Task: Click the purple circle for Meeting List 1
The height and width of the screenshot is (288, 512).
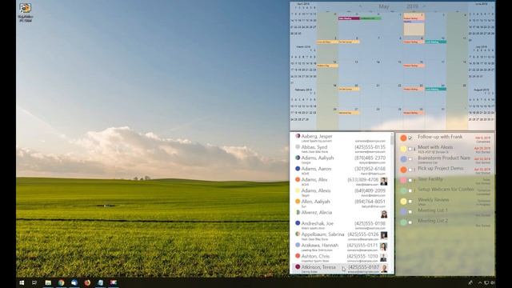Action: pos(403,211)
